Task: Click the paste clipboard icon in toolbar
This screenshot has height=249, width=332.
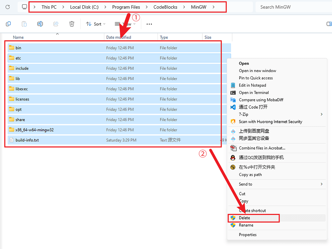Action: (x=24, y=24)
